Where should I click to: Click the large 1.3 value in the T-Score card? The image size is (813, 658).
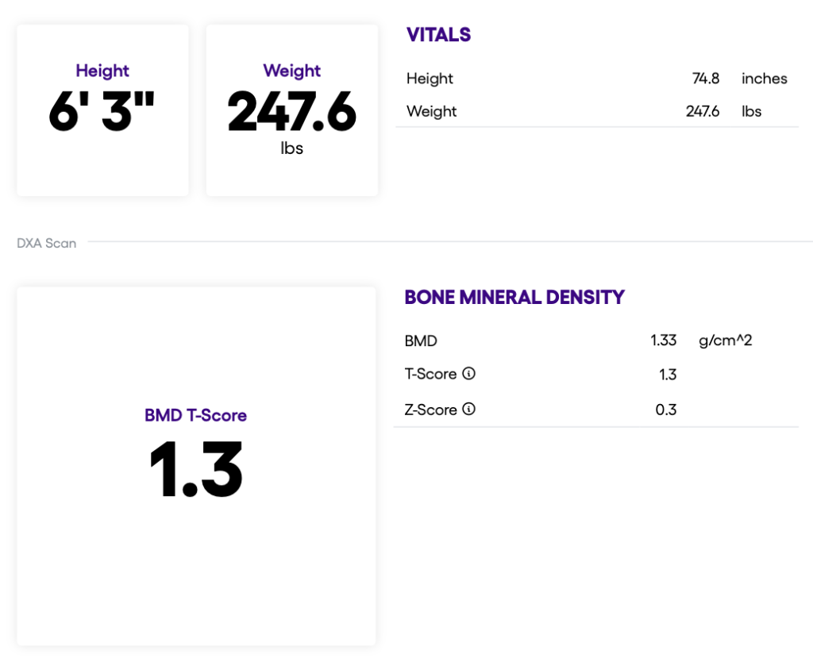click(x=196, y=469)
